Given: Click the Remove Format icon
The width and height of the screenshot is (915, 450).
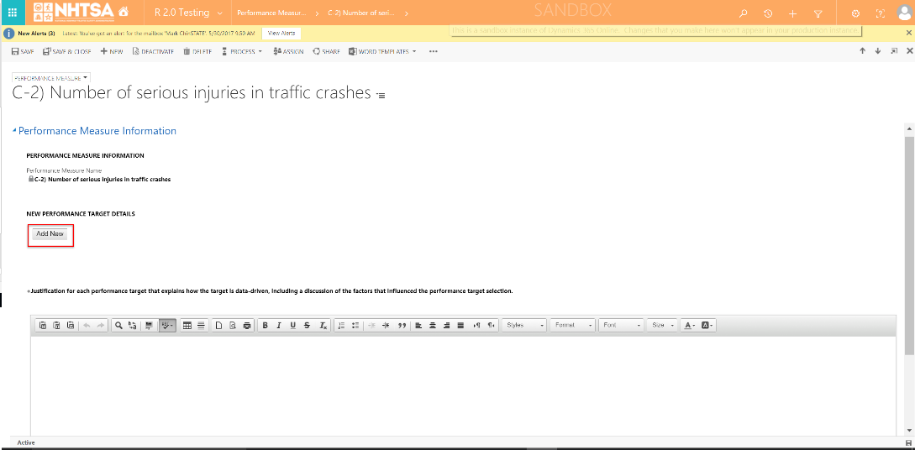Looking at the screenshot, I should 323,325.
